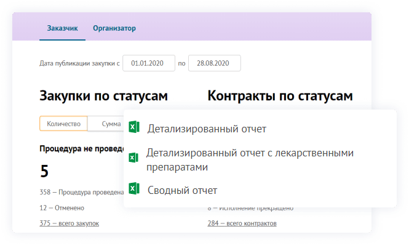This screenshot has height=245, width=409.
Task: Click the Закупки по статусам heading
Action: [103, 96]
